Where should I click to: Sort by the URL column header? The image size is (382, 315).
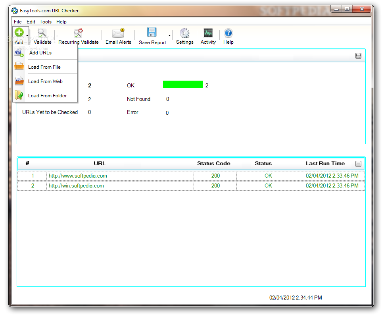tap(100, 164)
